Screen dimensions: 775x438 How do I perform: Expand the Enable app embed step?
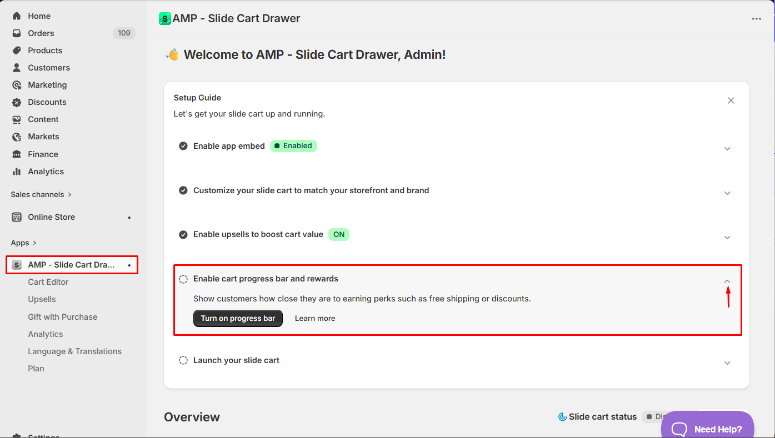[727, 149]
